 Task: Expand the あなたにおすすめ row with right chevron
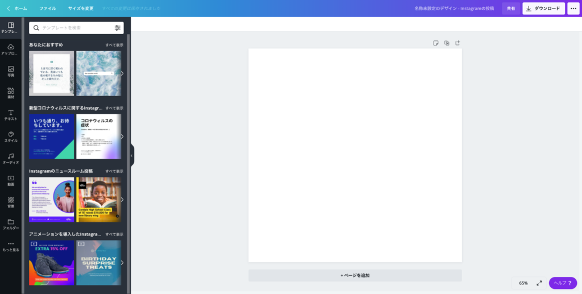point(122,73)
